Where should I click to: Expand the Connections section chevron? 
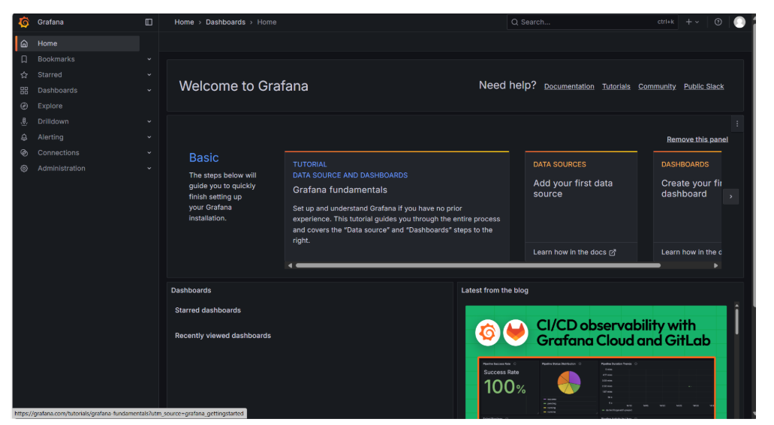[149, 153]
